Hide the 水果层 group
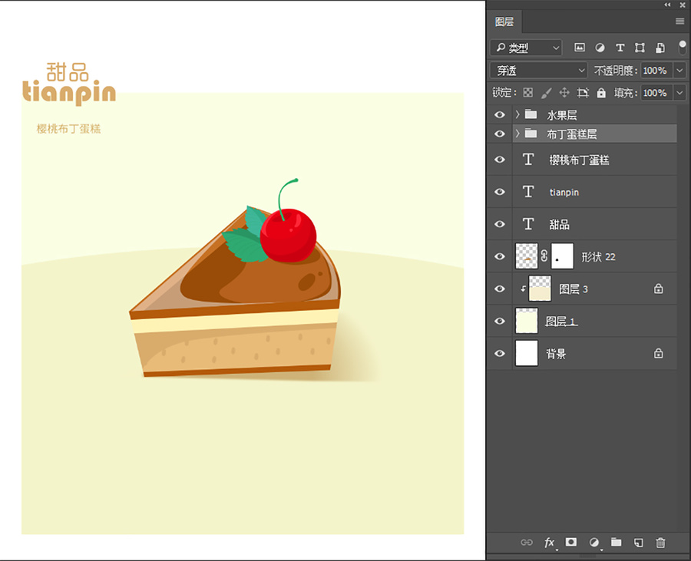 (x=500, y=114)
